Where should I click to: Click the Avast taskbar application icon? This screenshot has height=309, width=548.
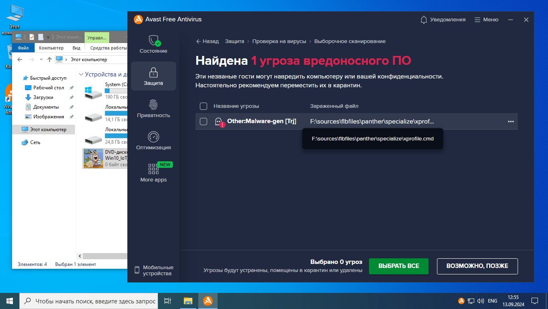point(208,301)
